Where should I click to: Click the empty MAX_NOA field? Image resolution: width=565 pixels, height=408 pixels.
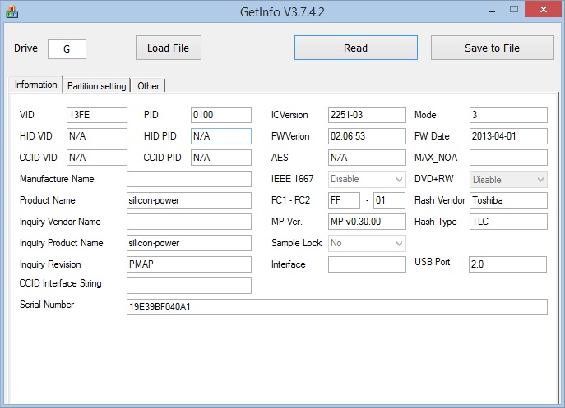pyautogui.click(x=508, y=158)
